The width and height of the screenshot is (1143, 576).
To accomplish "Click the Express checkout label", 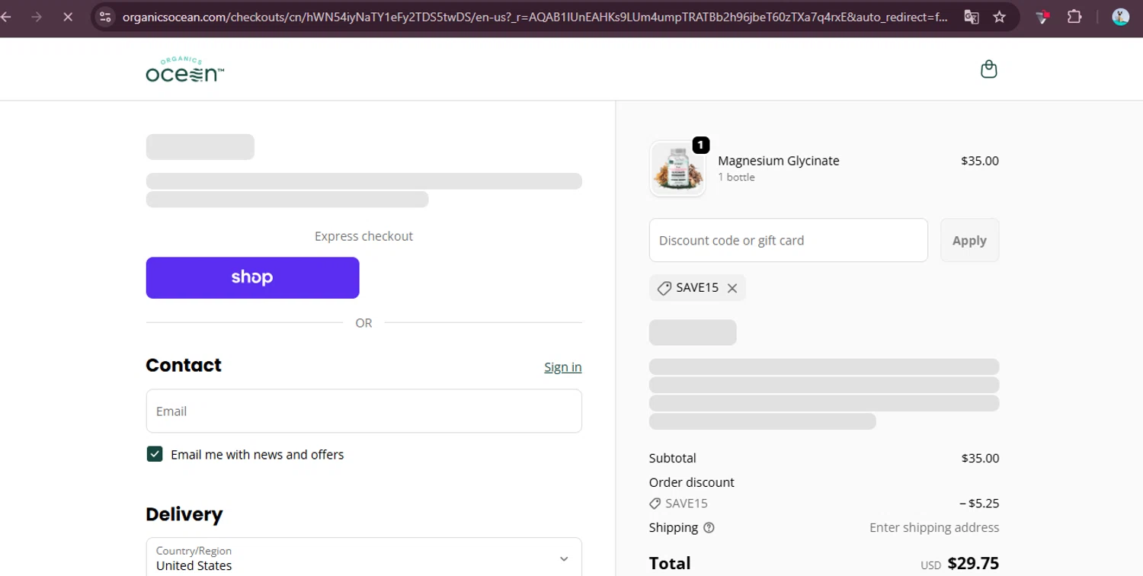I will point(363,236).
